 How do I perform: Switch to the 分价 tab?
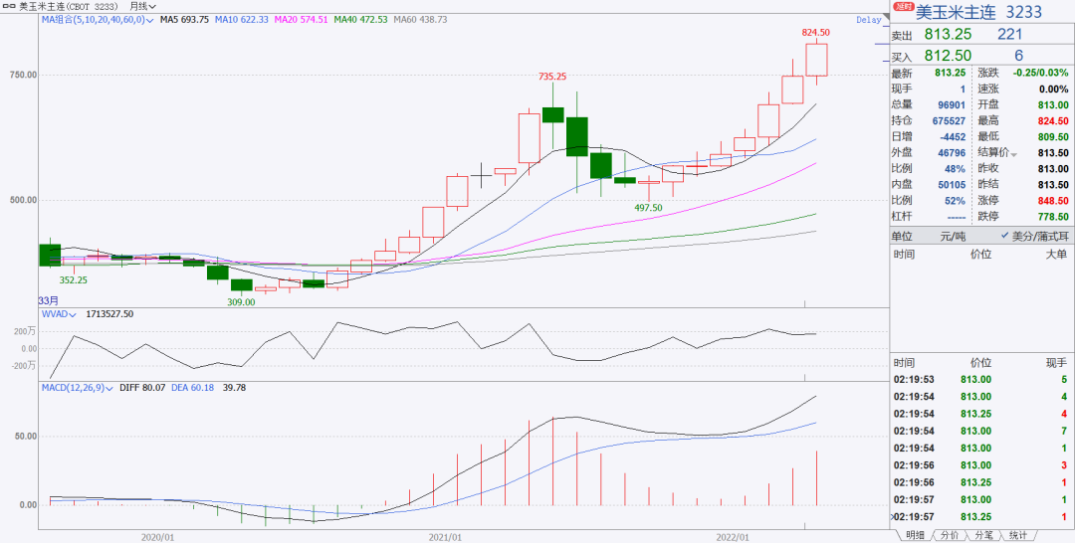coord(949,535)
